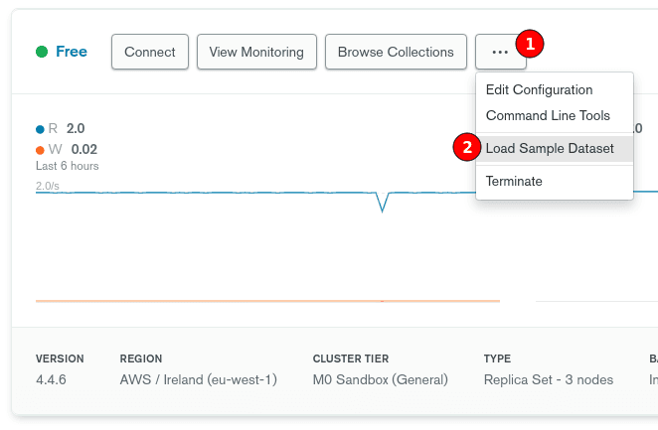Open the ellipsis more-options button
658x430 pixels.
point(500,52)
